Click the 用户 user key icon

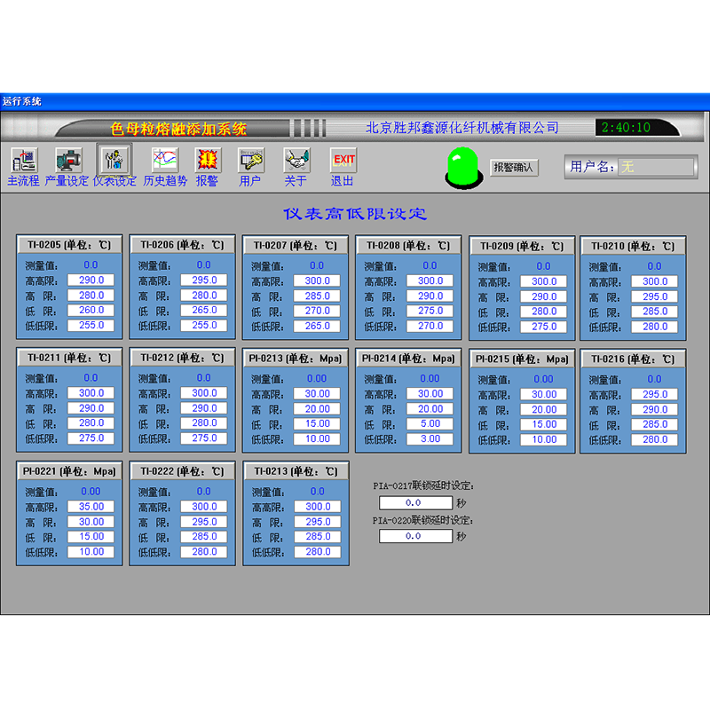250,160
